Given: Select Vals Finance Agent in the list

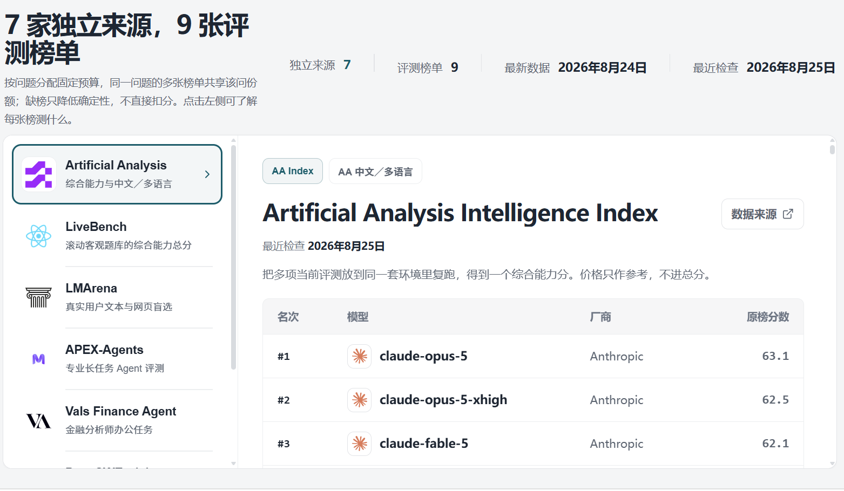Looking at the screenshot, I should point(117,420).
